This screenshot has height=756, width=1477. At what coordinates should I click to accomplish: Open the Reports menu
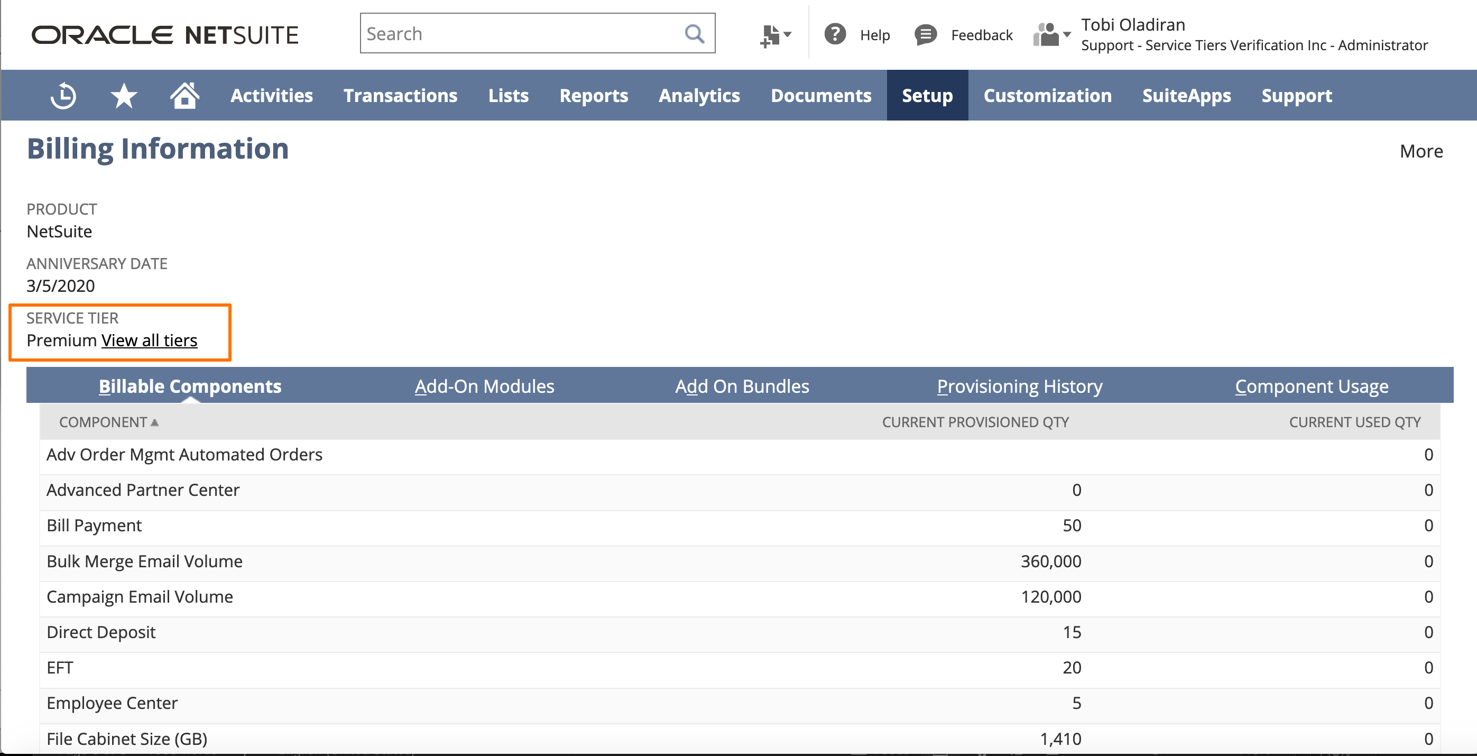pyautogui.click(x=594, y=95)
